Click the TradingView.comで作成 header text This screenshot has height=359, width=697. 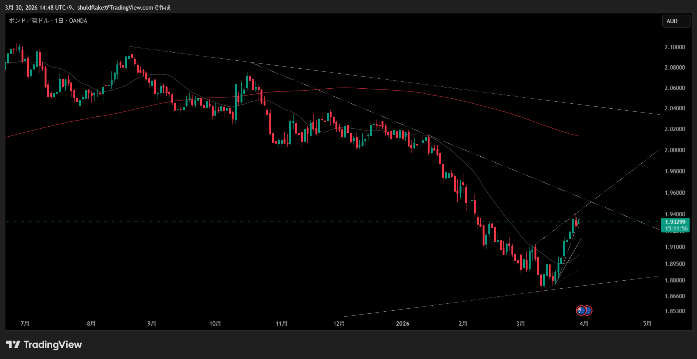point(140,7)
